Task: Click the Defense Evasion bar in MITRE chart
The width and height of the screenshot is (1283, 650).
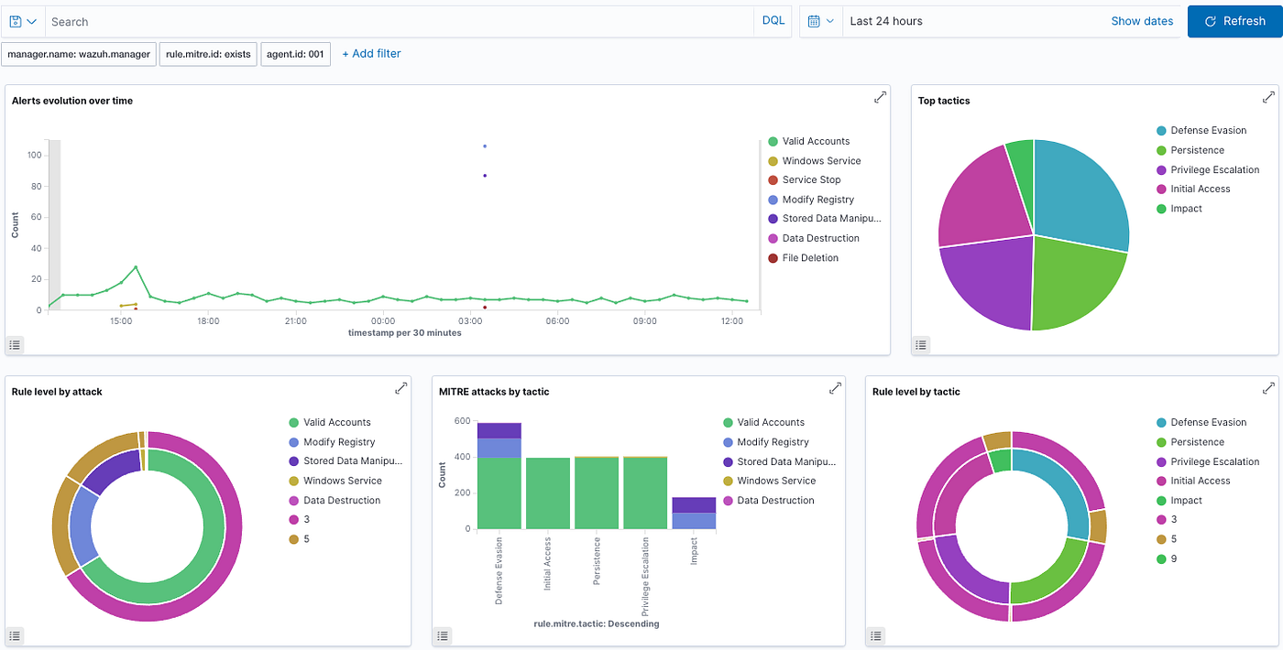Action: pos(499,476)
